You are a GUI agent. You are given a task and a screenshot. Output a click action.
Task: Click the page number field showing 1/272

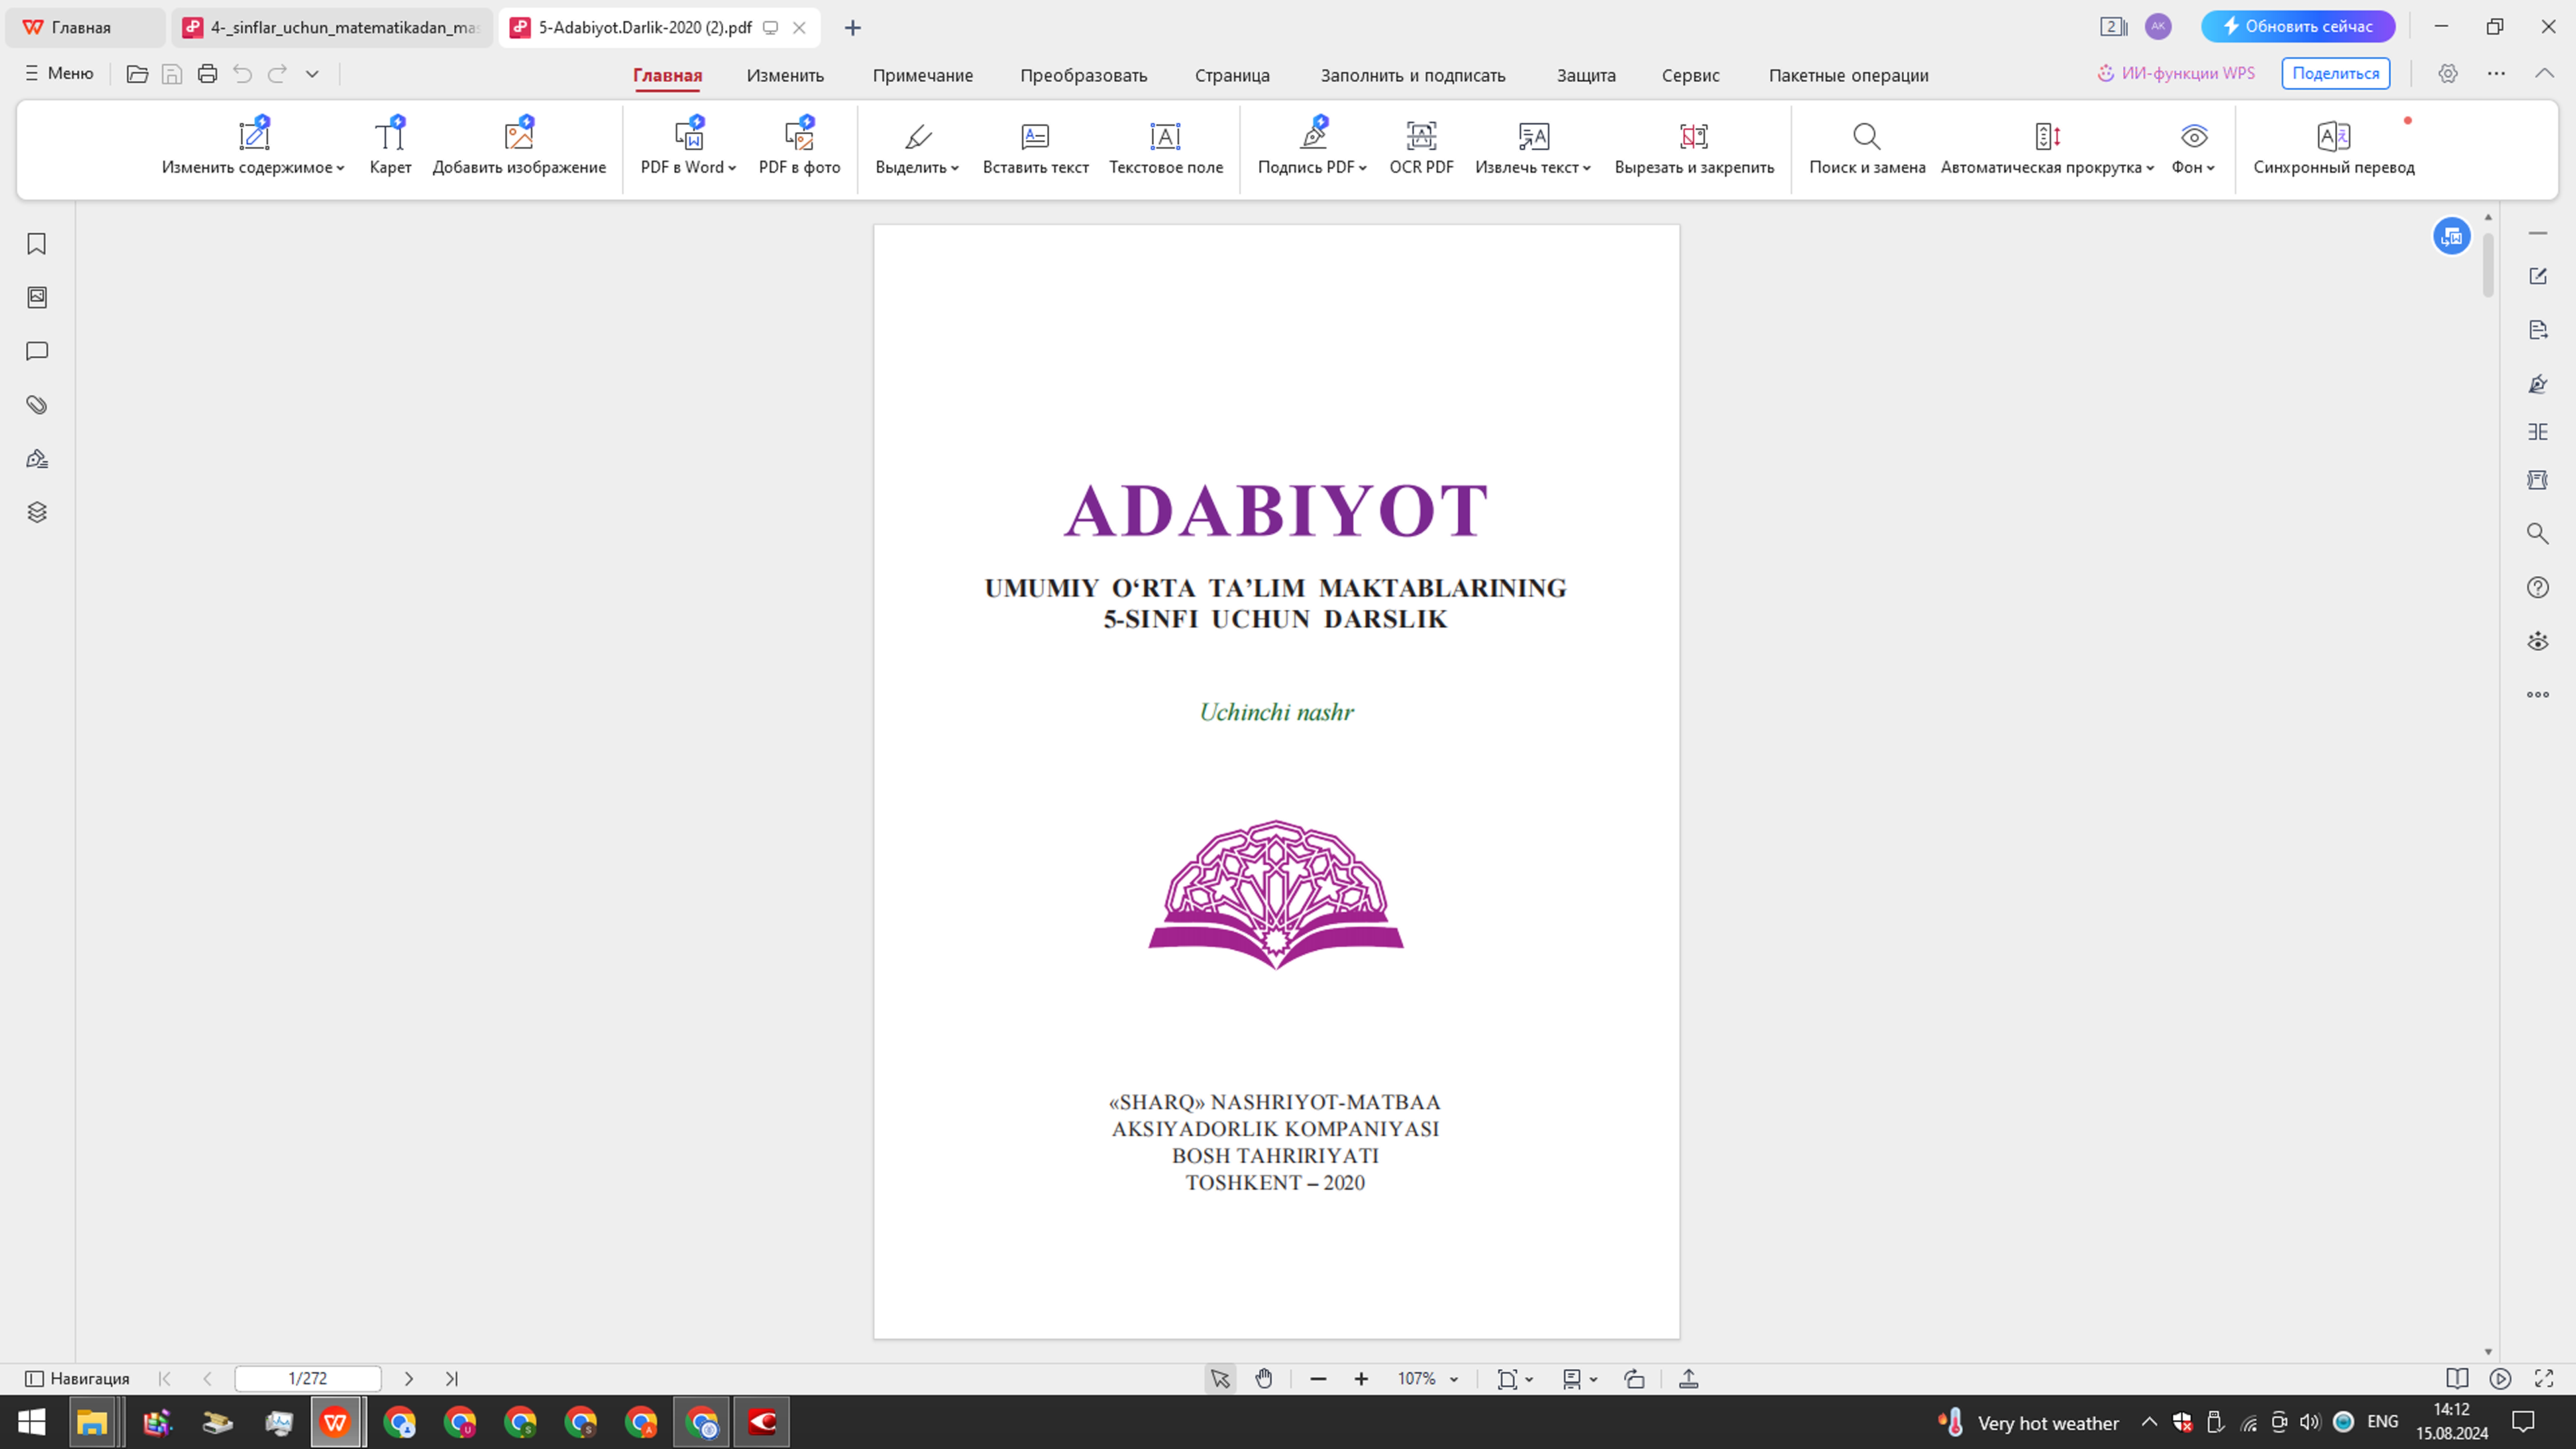pos(307,1378)
